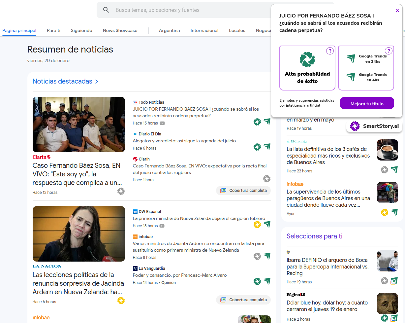
Task: Click trends arrow on Diario El Dia row
Action: (267, 147)
